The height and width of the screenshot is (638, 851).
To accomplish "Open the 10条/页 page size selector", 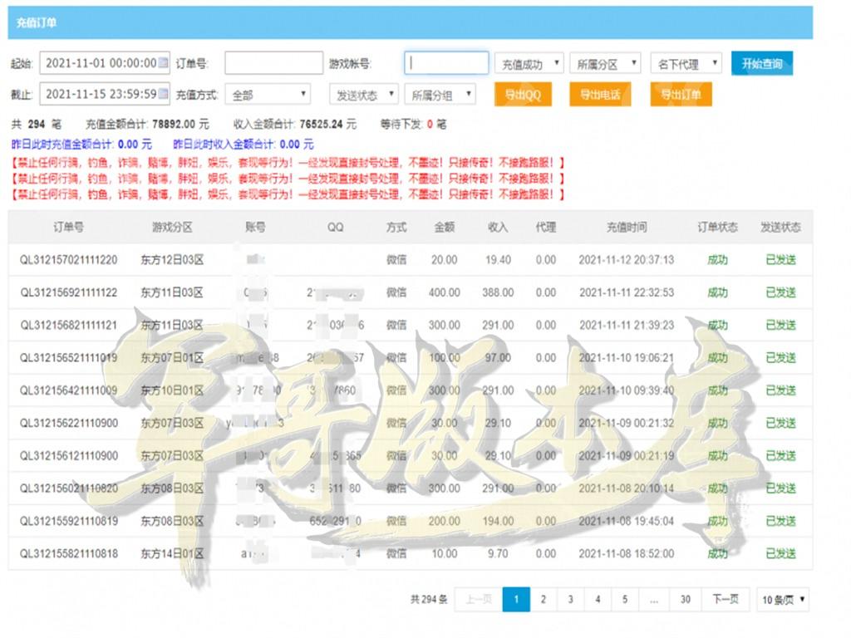I will point(784,599).
